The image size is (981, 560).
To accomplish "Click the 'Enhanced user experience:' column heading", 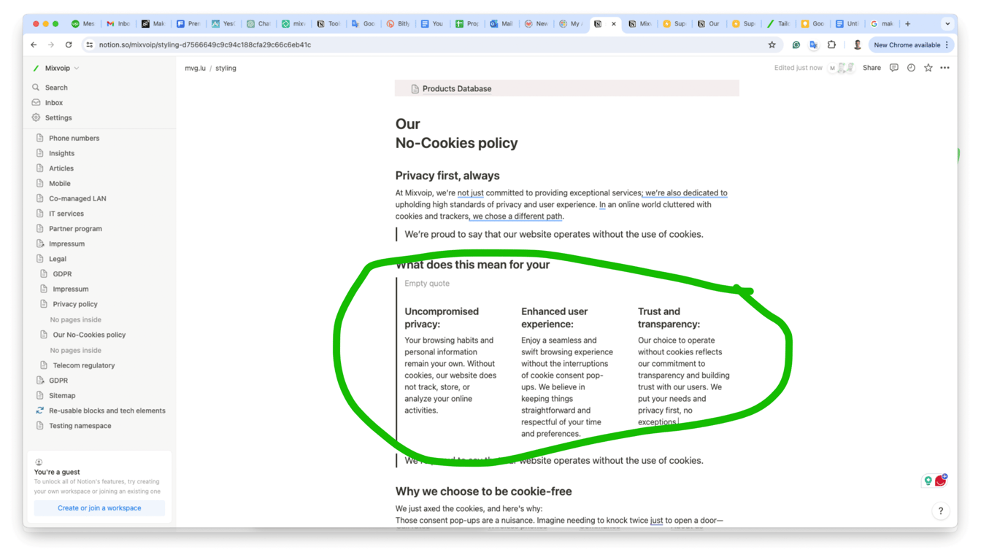I will [x=555, y=318].
